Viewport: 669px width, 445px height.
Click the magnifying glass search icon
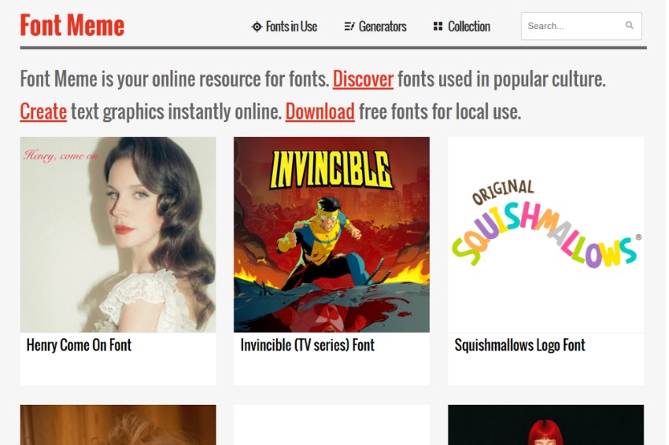[x=630, y=26]
